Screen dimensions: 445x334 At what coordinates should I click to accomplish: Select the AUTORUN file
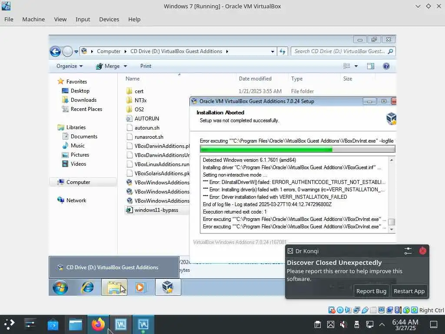pos(147,118)
